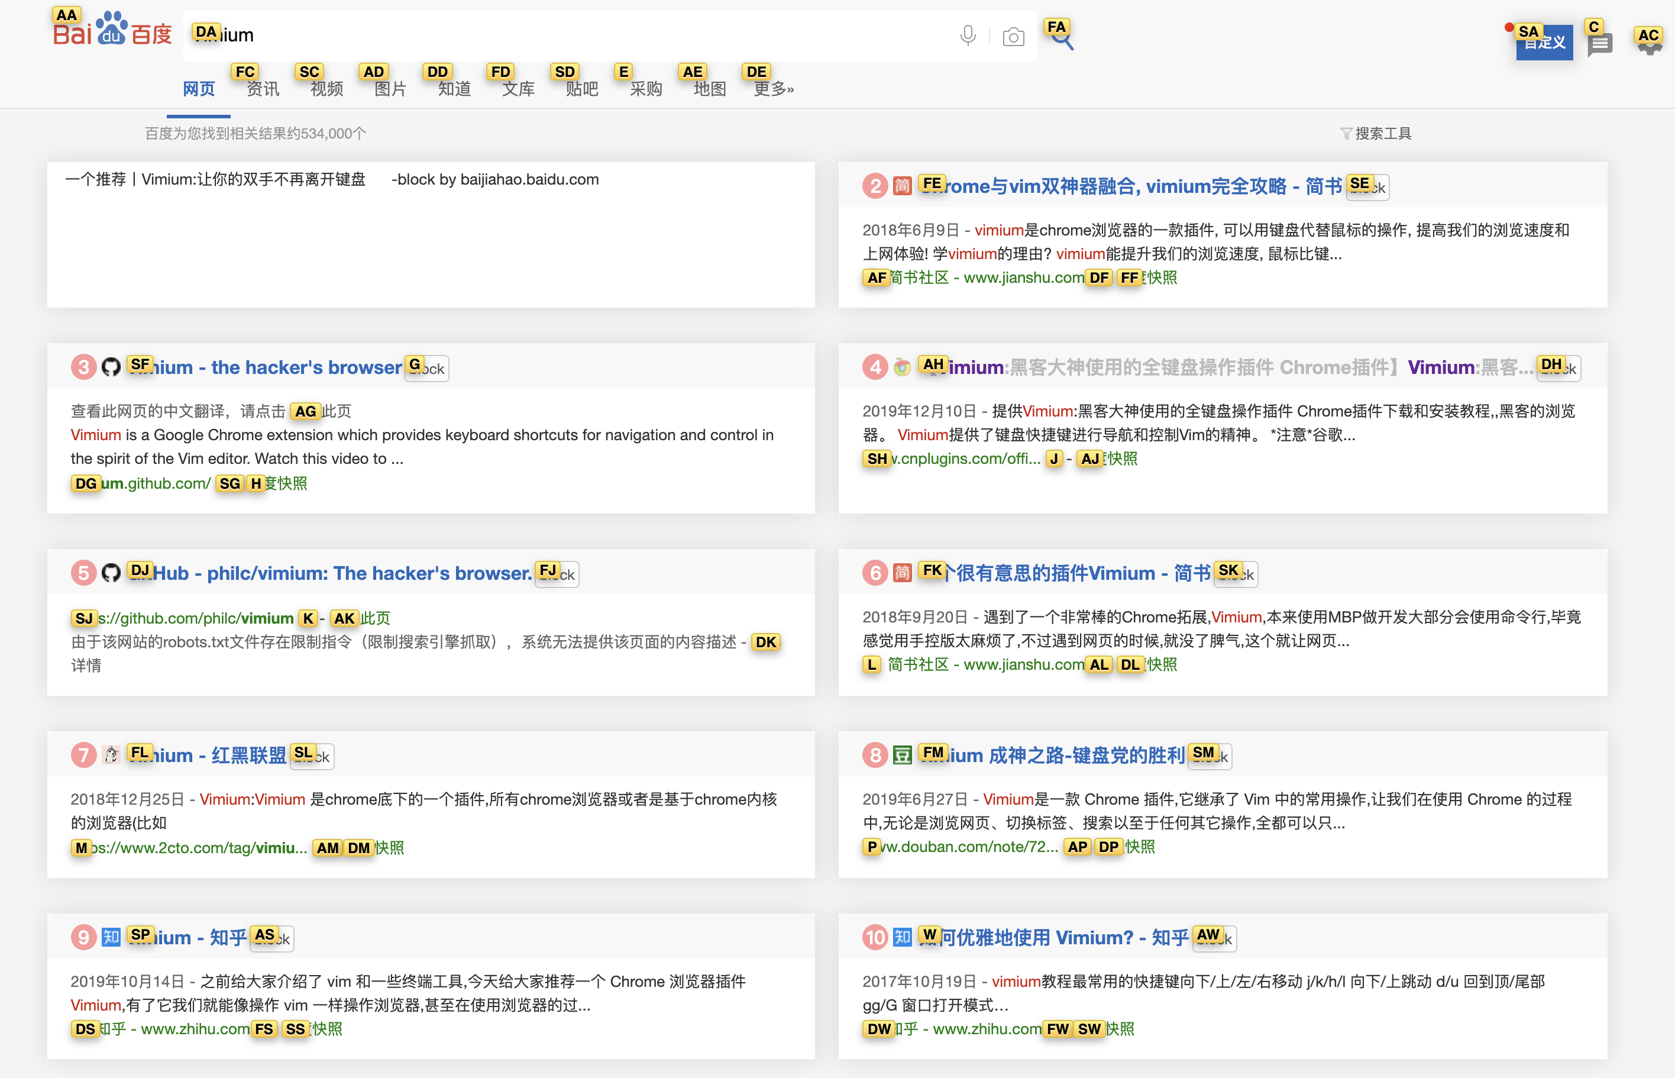
Task: Switch to the 图片 tab
Action: point(390,89)
